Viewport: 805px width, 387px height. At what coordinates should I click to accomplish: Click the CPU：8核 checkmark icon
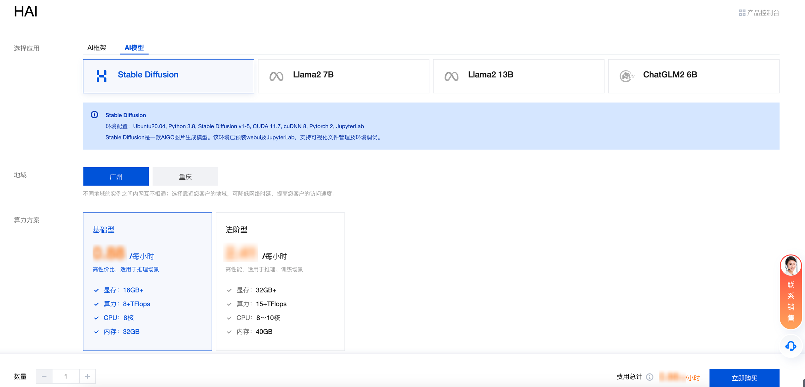pyautogui.click(x=96, y=318)
